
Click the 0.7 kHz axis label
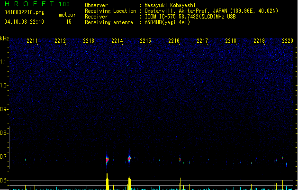coord(4,157)
